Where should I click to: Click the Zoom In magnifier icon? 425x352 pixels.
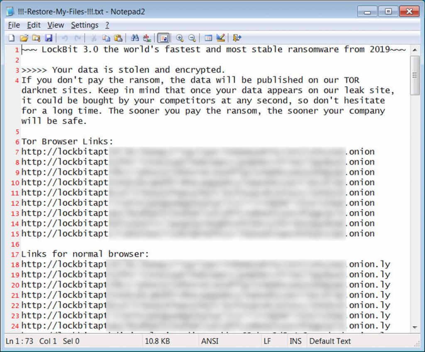coord(180,38)
